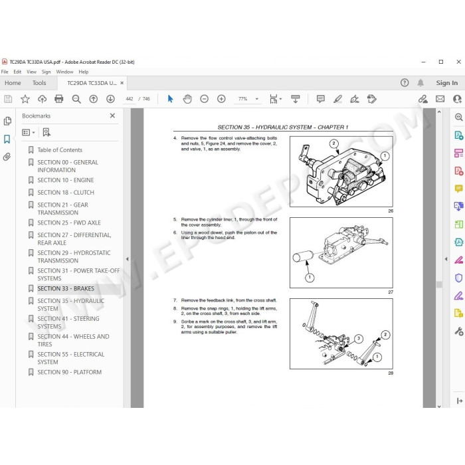Save the file using the floppy icon
Screen dimensions: 465x465
(x=8, y=99)
